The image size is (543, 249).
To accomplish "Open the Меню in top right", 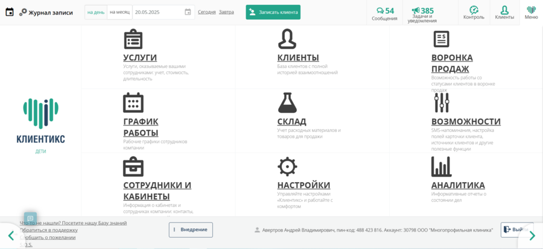I will [531, 12].
